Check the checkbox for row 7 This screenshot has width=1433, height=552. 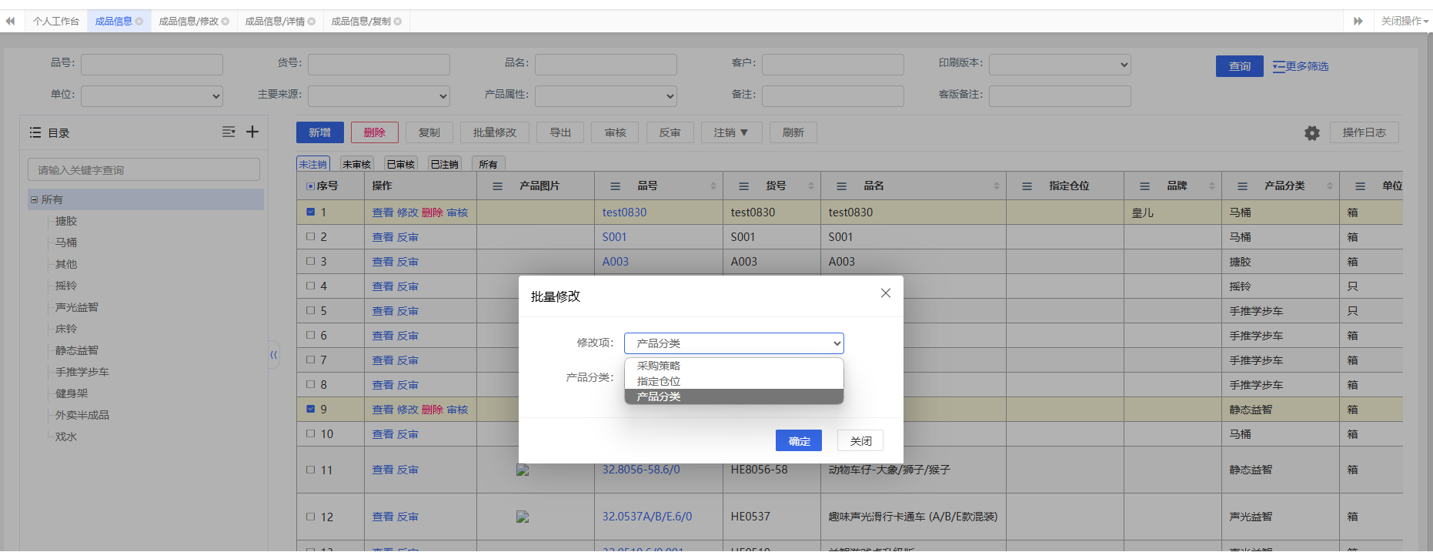tap(311, 360)
